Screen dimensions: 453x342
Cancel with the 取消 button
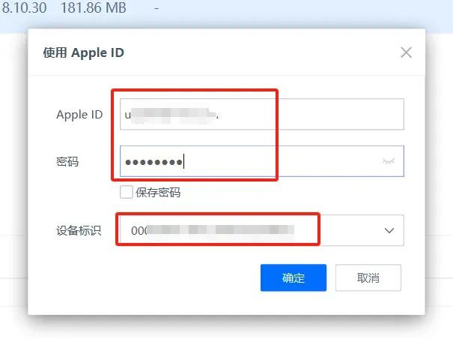[x=368, y=277]
